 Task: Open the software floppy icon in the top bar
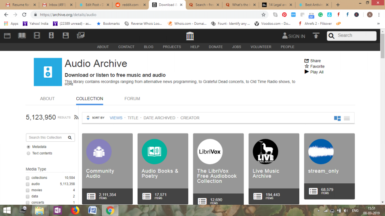65,36
